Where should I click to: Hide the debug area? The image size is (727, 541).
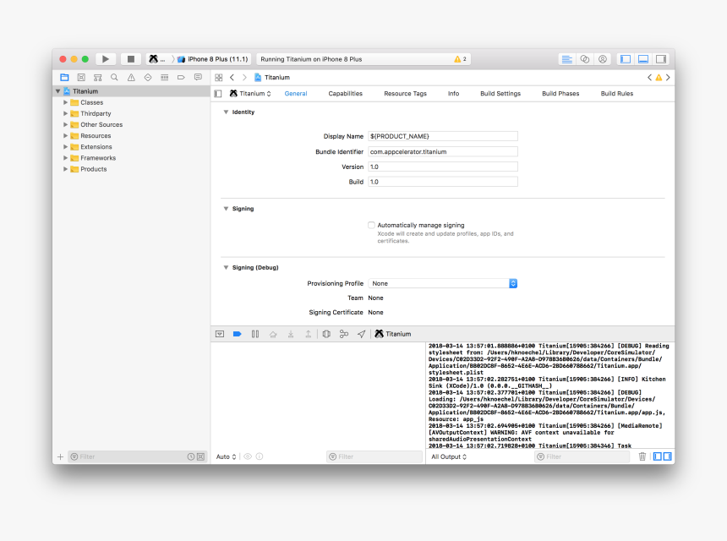220,334
